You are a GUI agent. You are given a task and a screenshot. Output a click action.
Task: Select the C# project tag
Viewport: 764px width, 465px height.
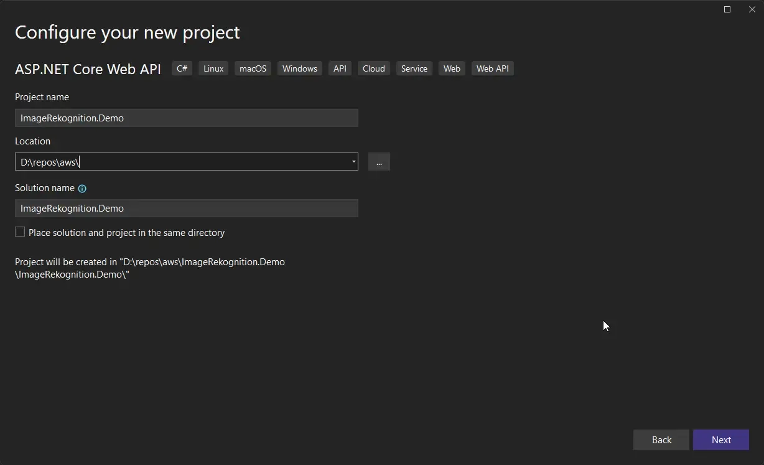click(x=182, y=68)
